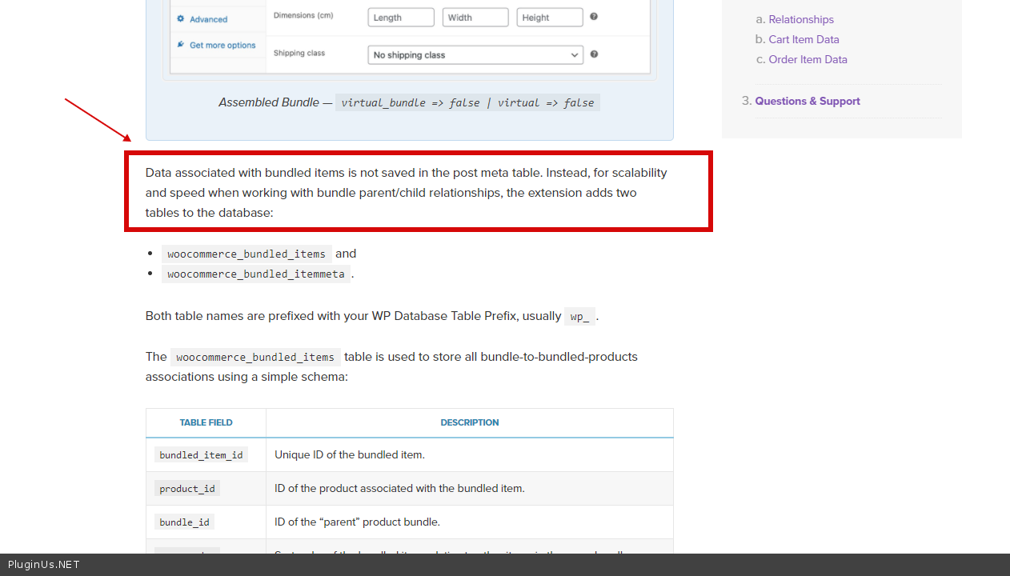Image resolution: width=1010 pixels, height=576 pixels.
Task: Go to Relationships in table of contents
Action: pyautogui.click(x=801, y=19)
